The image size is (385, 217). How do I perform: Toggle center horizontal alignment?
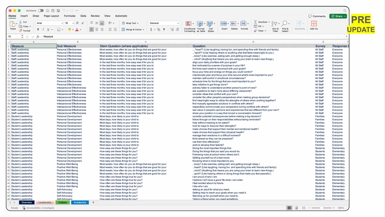click(97, 29)
